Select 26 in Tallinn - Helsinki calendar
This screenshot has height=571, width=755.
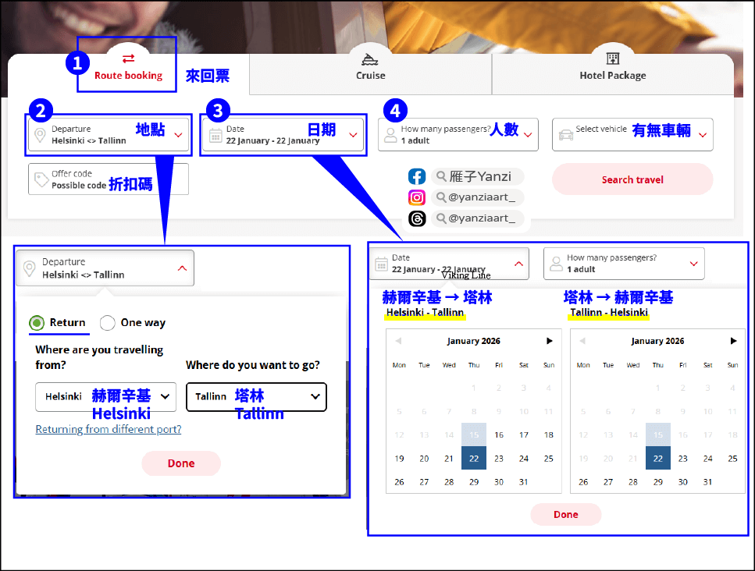pos(583,482)
